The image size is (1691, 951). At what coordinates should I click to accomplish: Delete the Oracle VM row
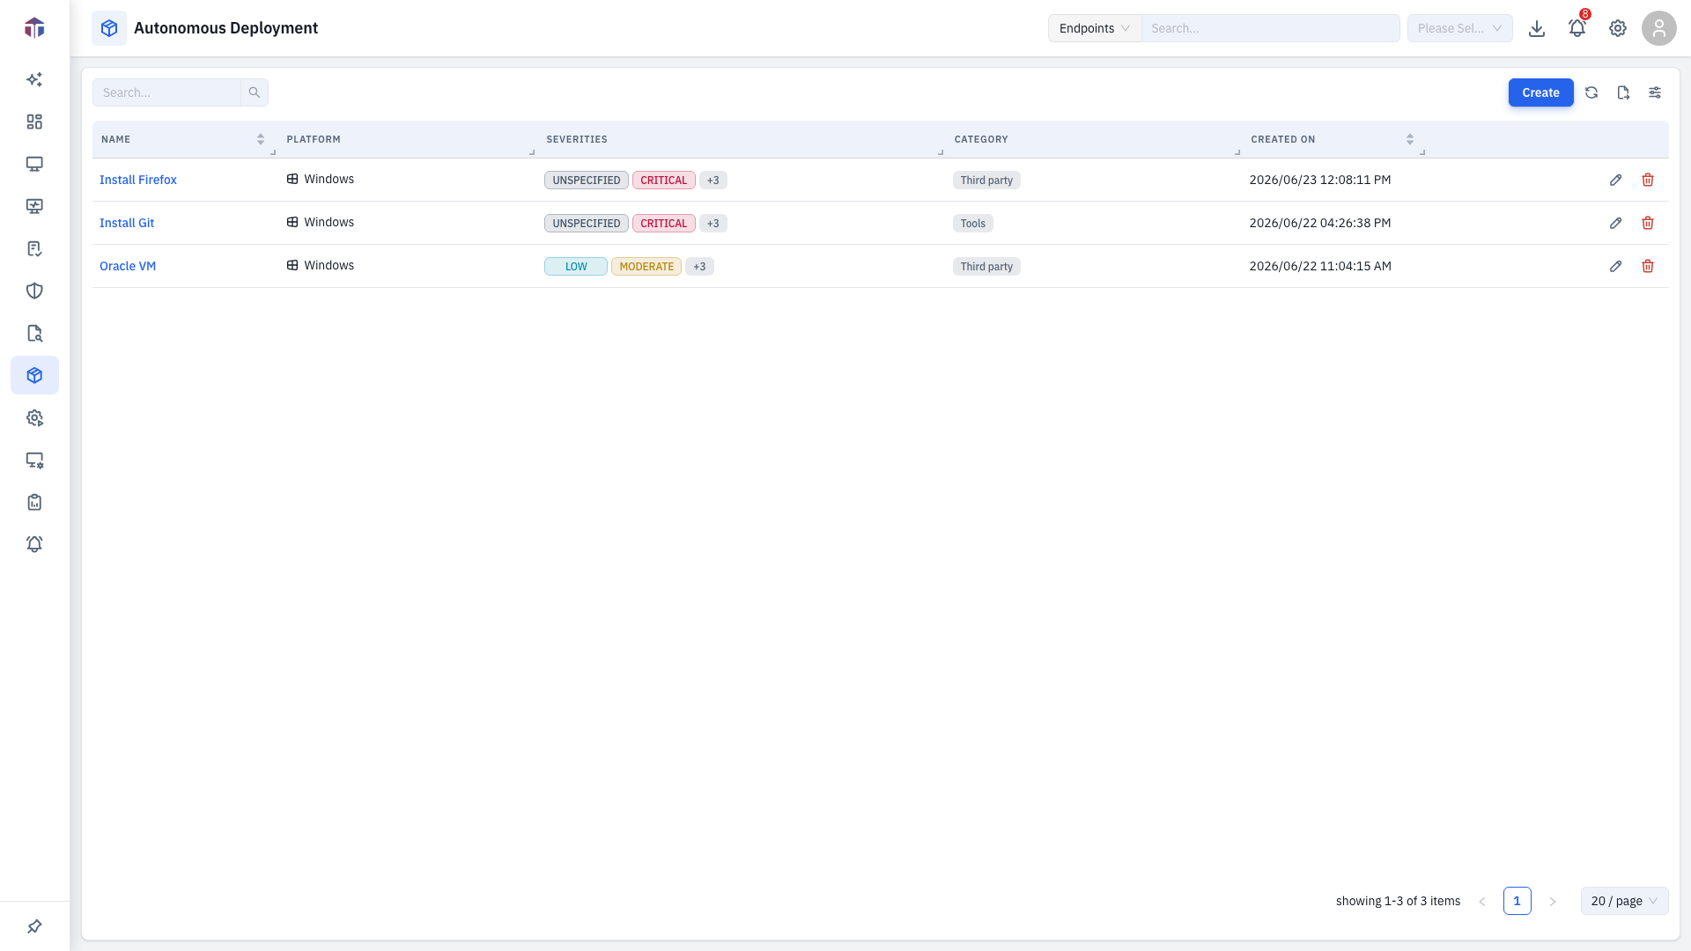pos(1648,266)
